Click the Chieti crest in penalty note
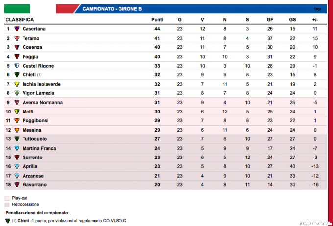The height and width of the screenshot is (226, 333). tap(8, 221)
